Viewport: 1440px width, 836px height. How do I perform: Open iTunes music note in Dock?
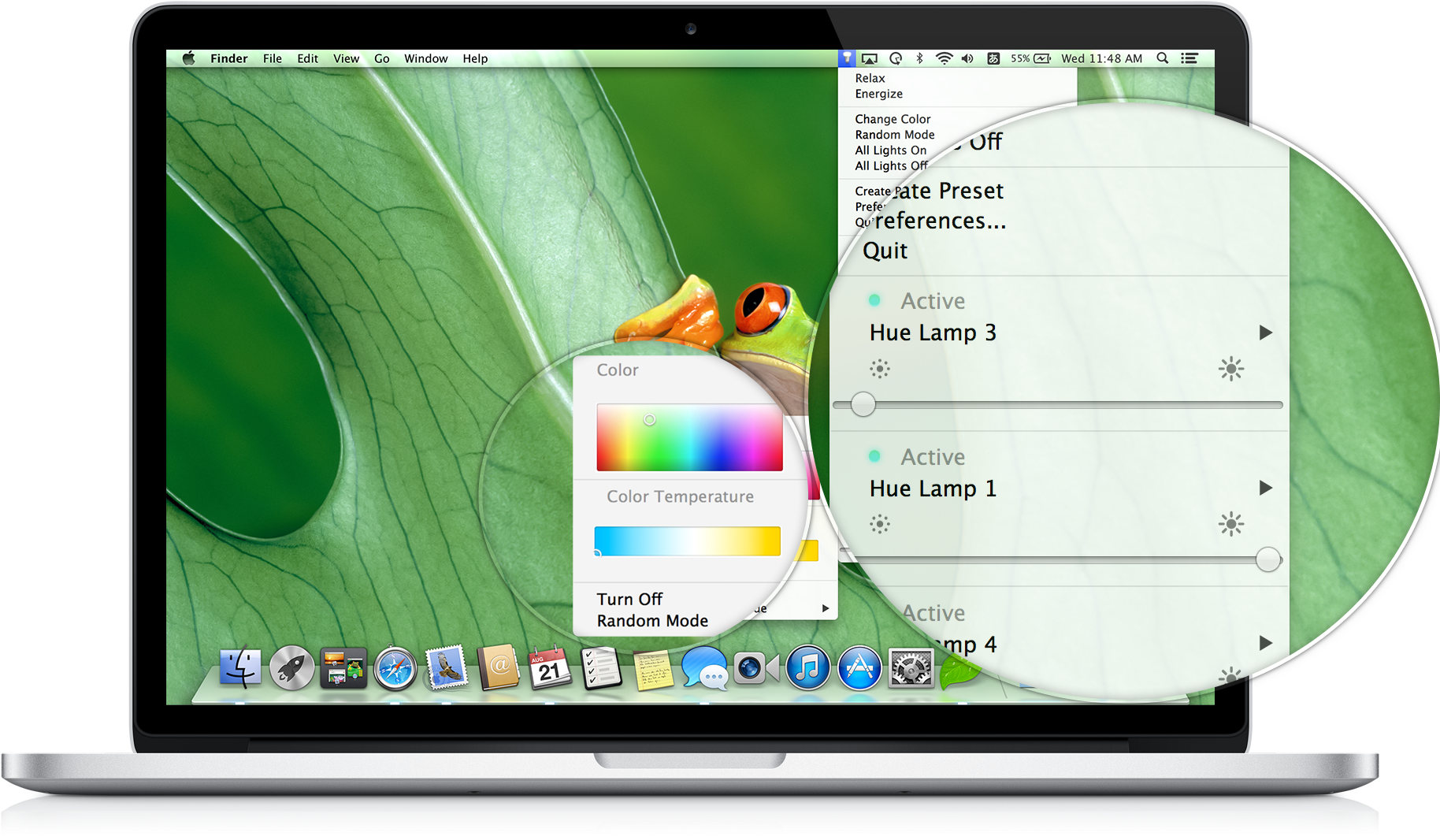tap(807, 668)
